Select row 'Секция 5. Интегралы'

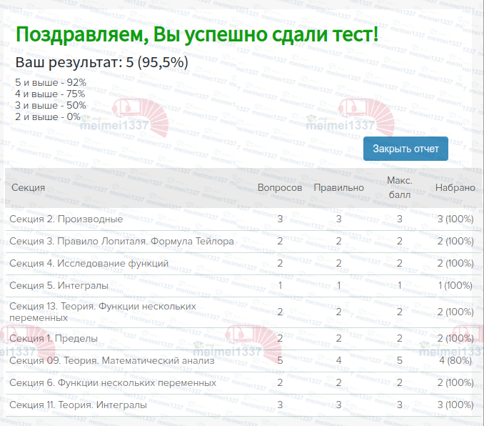click(243, 286)
